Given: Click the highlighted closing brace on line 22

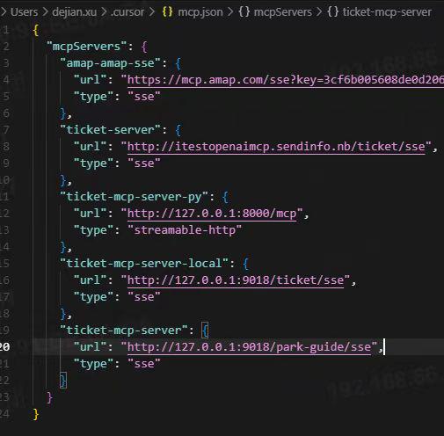Looking at the screenshot, I should 63,381.
